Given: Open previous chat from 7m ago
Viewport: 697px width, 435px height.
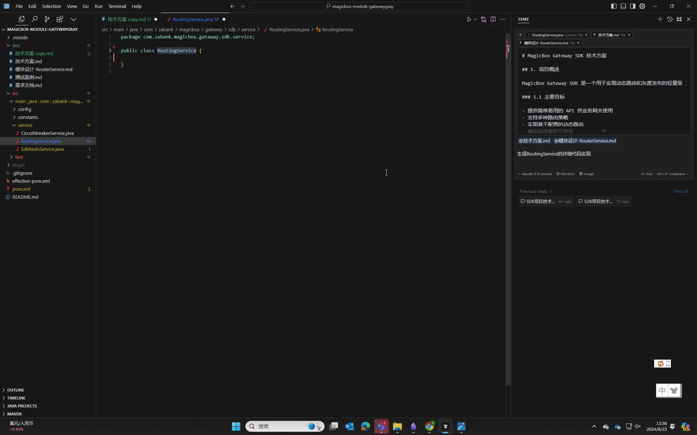Looking at the screenshot, I should (604, 202).
